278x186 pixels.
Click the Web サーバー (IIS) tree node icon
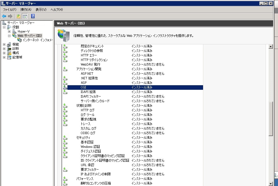[14, 36]
